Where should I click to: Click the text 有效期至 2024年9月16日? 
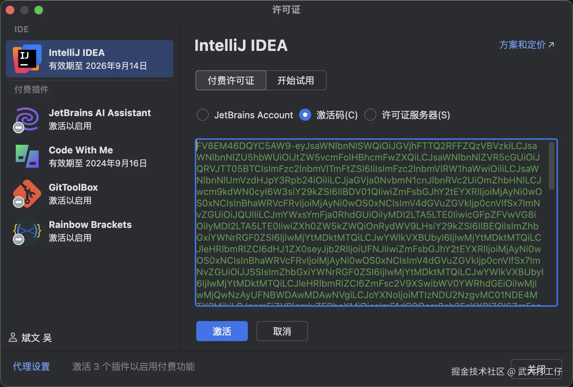click(x=98, y=163)
